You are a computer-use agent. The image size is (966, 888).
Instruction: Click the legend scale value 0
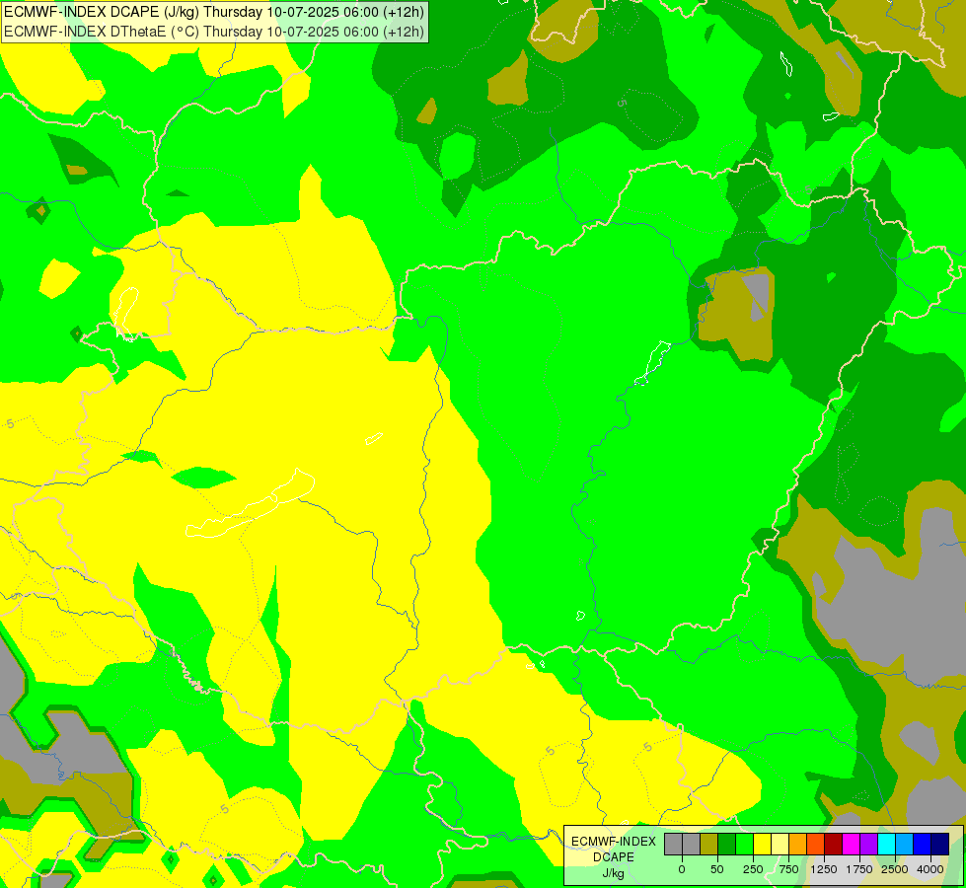(682, 869)
